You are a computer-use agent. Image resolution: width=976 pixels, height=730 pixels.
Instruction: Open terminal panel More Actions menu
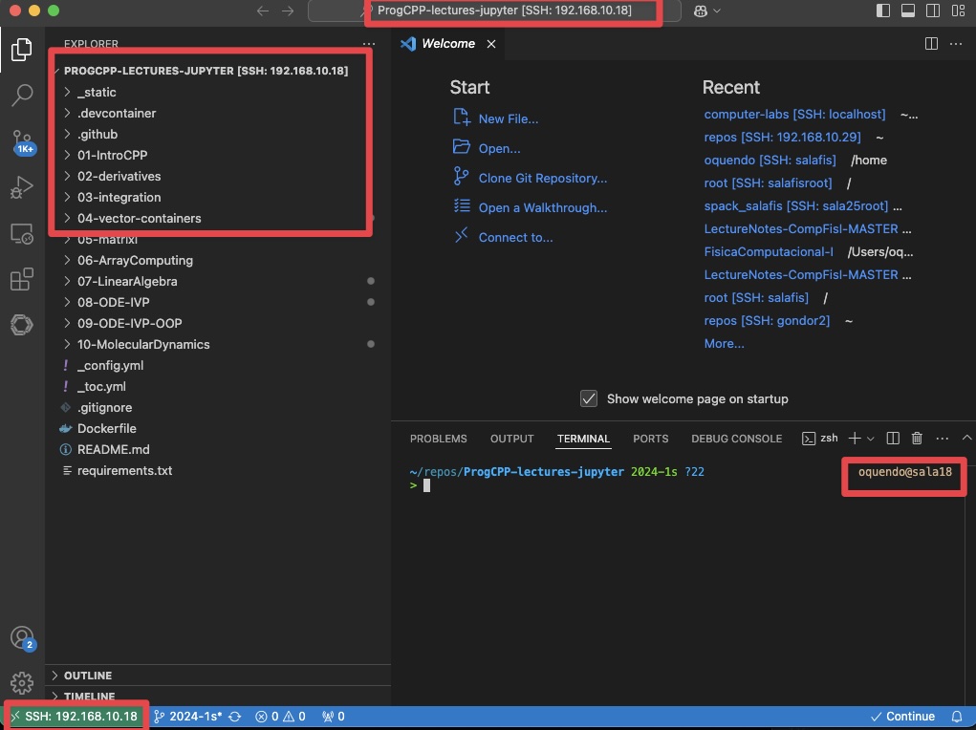click(943, 439)
